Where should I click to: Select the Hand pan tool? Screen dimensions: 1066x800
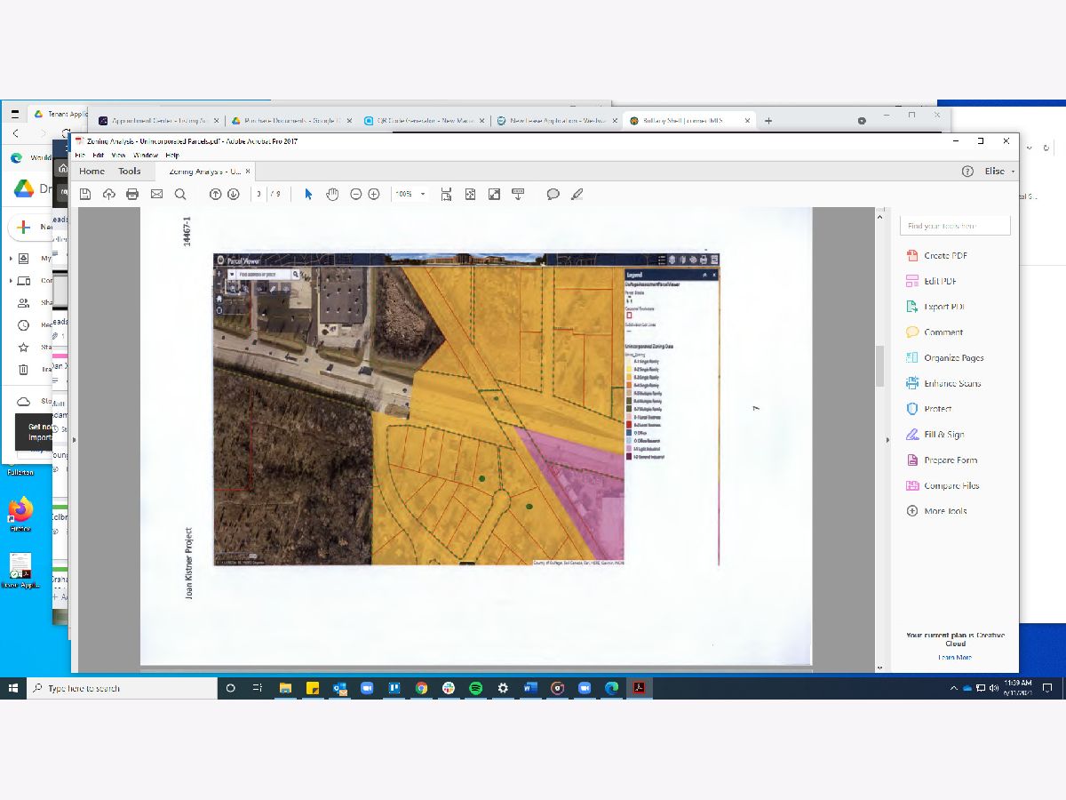coord(332,194)
